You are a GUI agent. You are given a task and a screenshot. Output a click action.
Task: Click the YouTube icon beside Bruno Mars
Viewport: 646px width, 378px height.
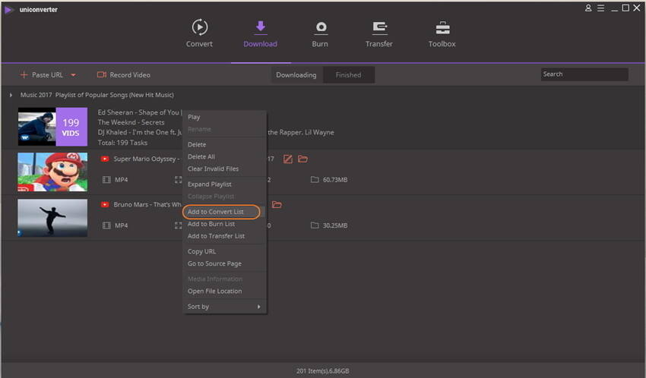105,204
